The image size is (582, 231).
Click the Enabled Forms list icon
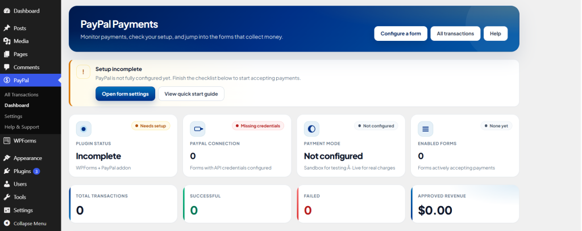click(425, 129)
